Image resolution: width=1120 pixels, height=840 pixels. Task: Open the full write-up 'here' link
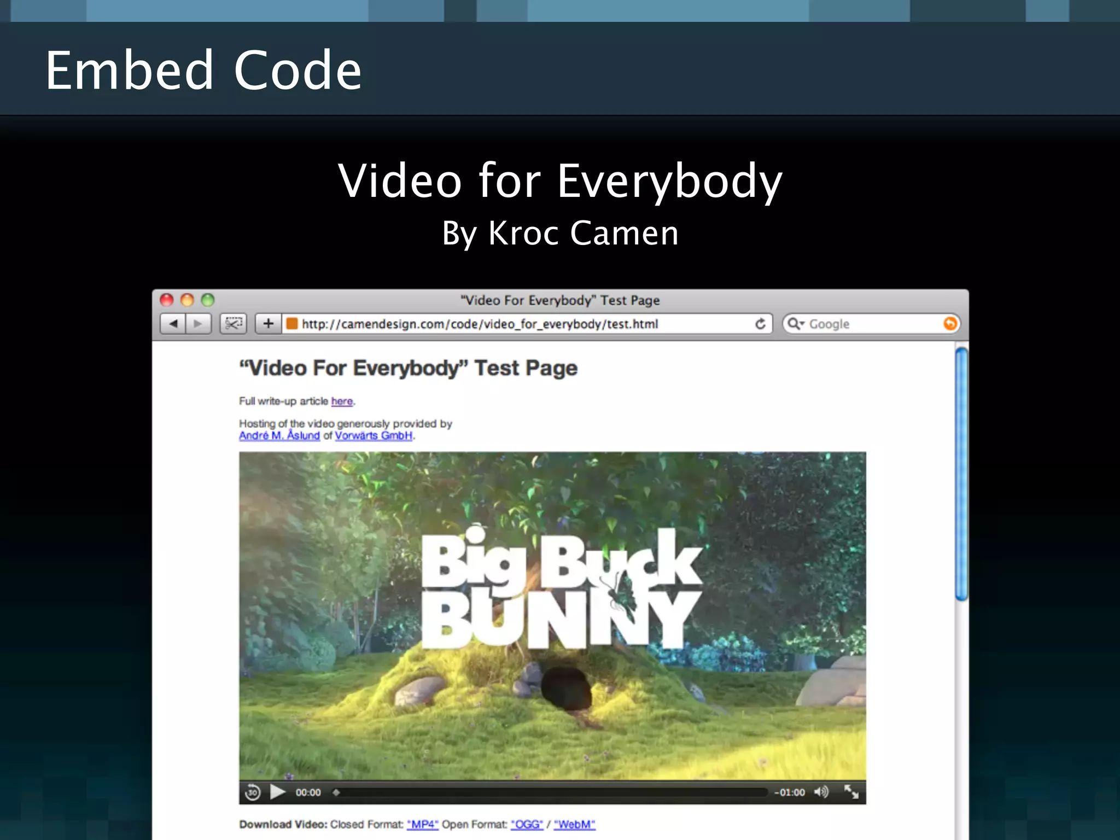[x=342, y=401]
